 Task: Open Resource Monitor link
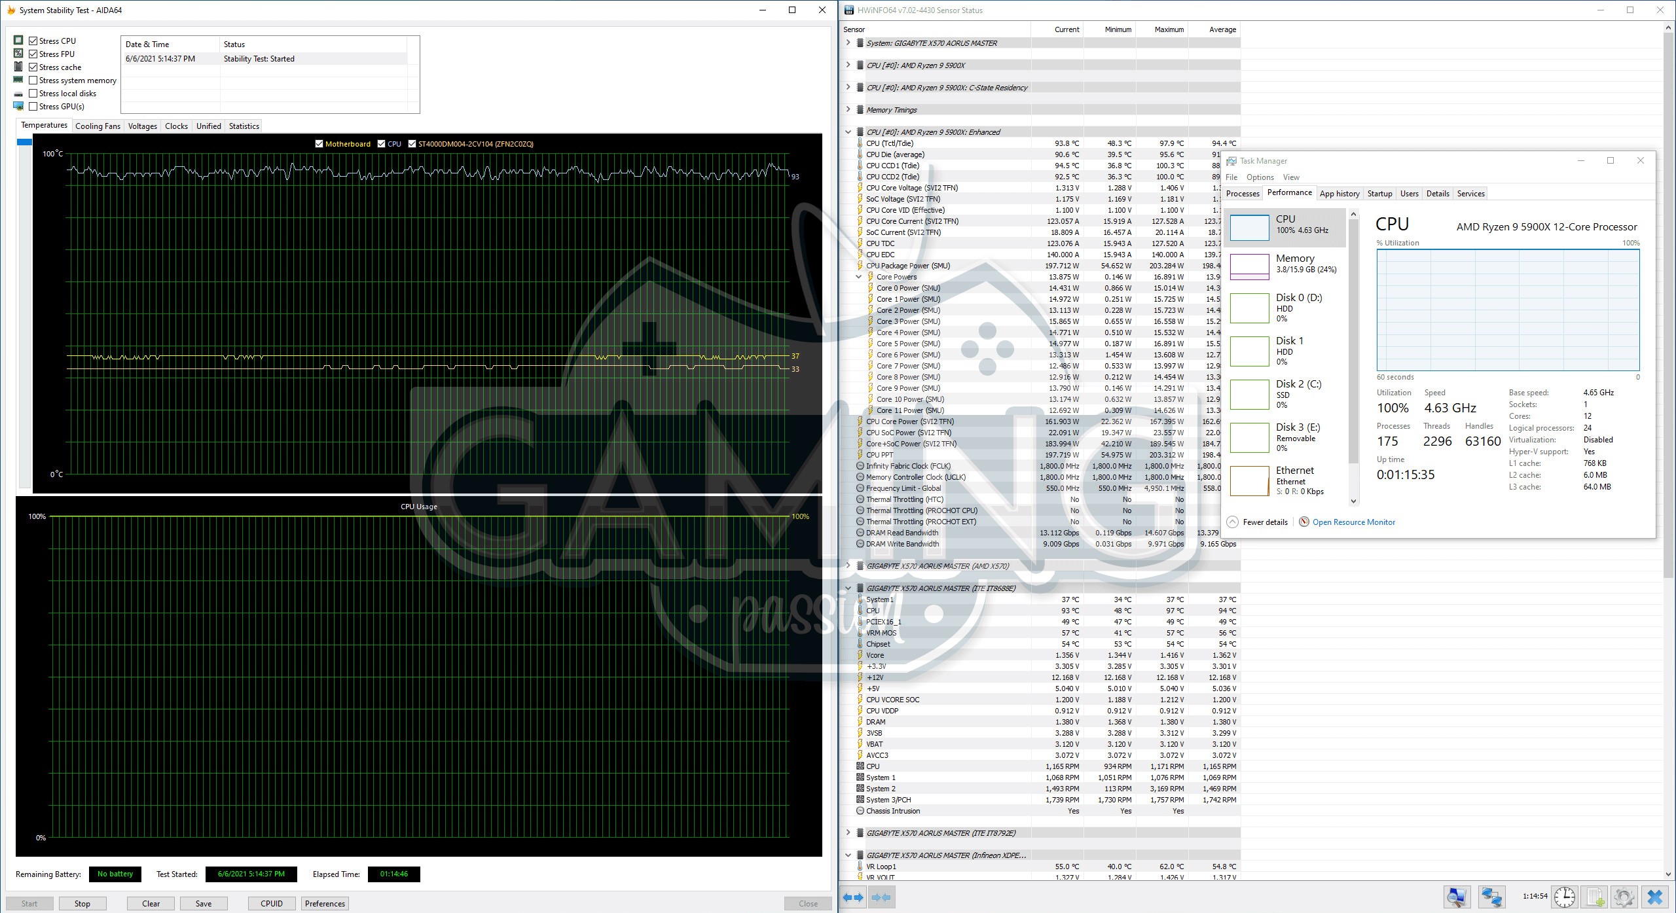point(1353,522)
